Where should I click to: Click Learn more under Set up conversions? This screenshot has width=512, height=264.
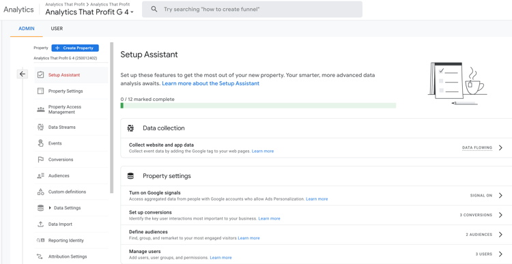click(x=270, y=219)
